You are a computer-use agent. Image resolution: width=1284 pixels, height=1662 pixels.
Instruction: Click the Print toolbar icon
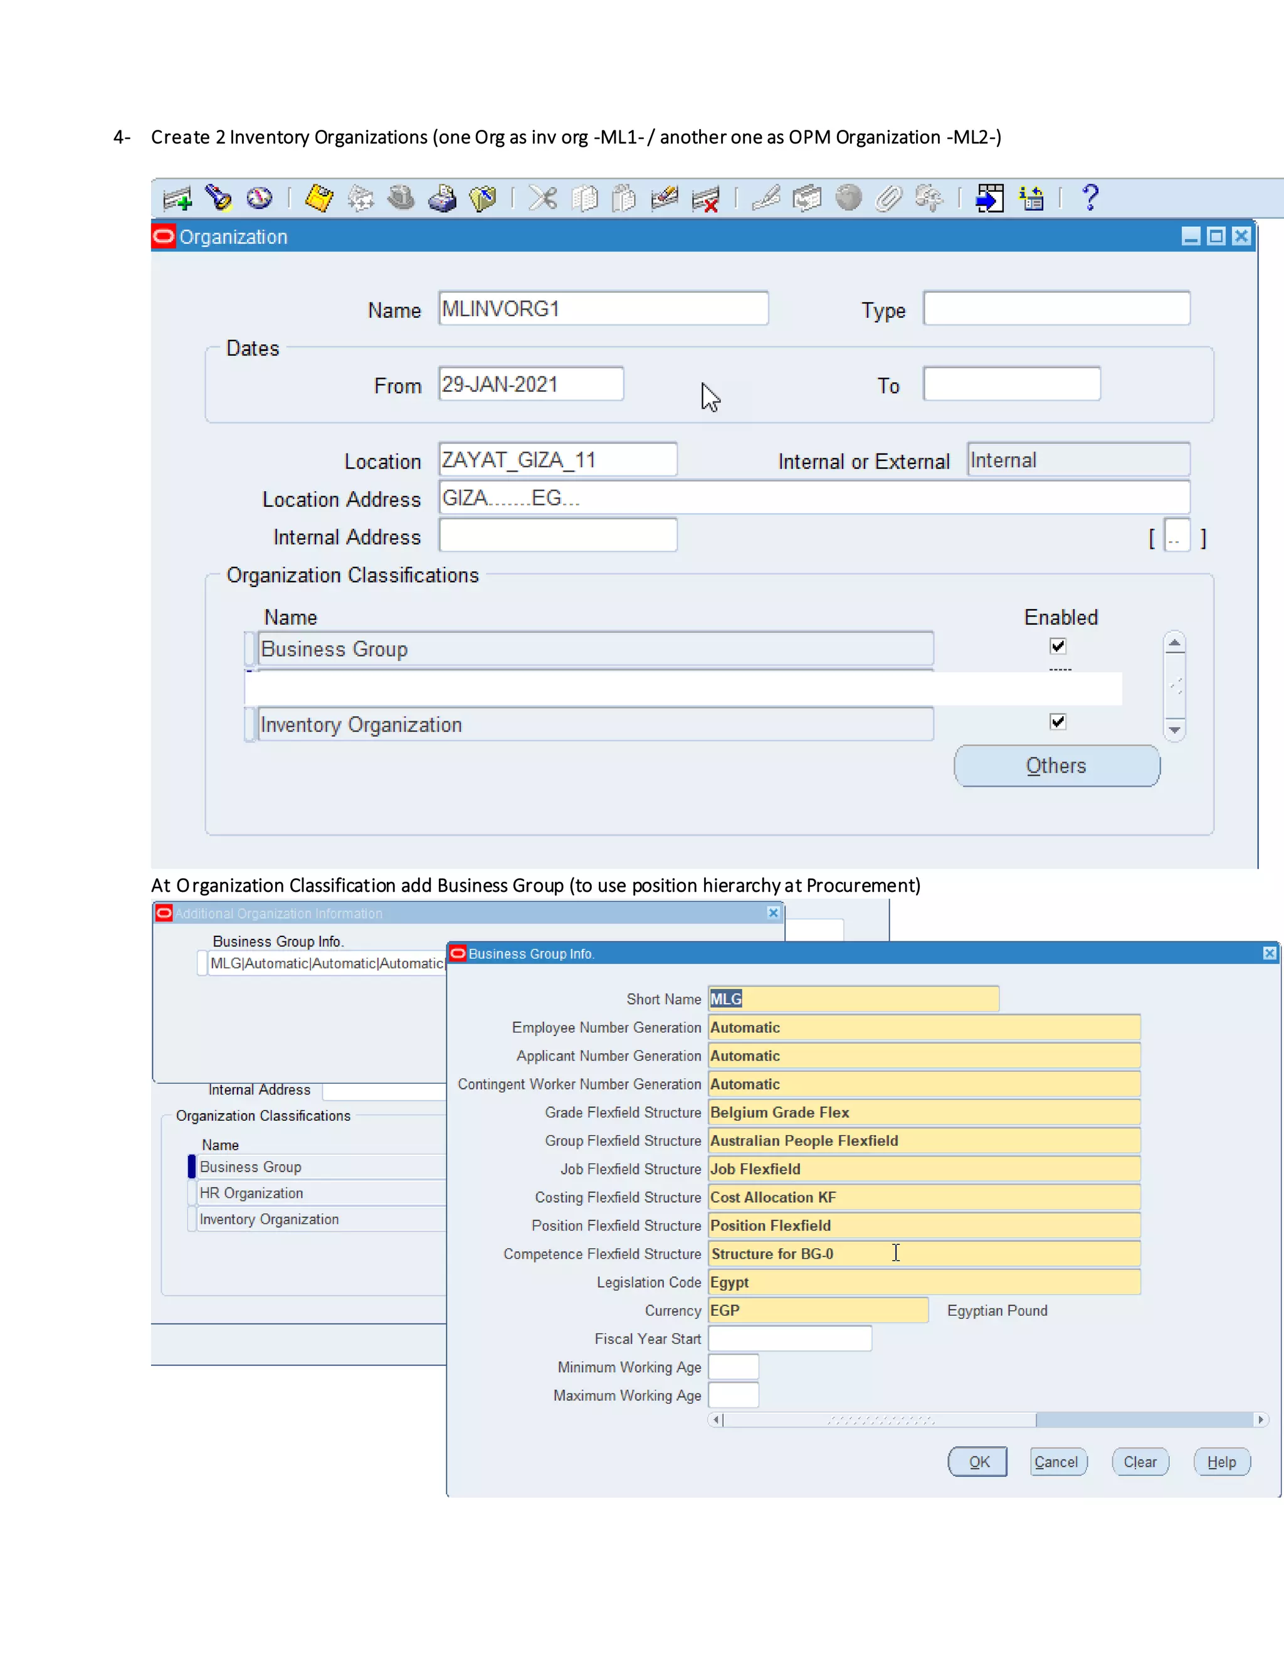442,199
